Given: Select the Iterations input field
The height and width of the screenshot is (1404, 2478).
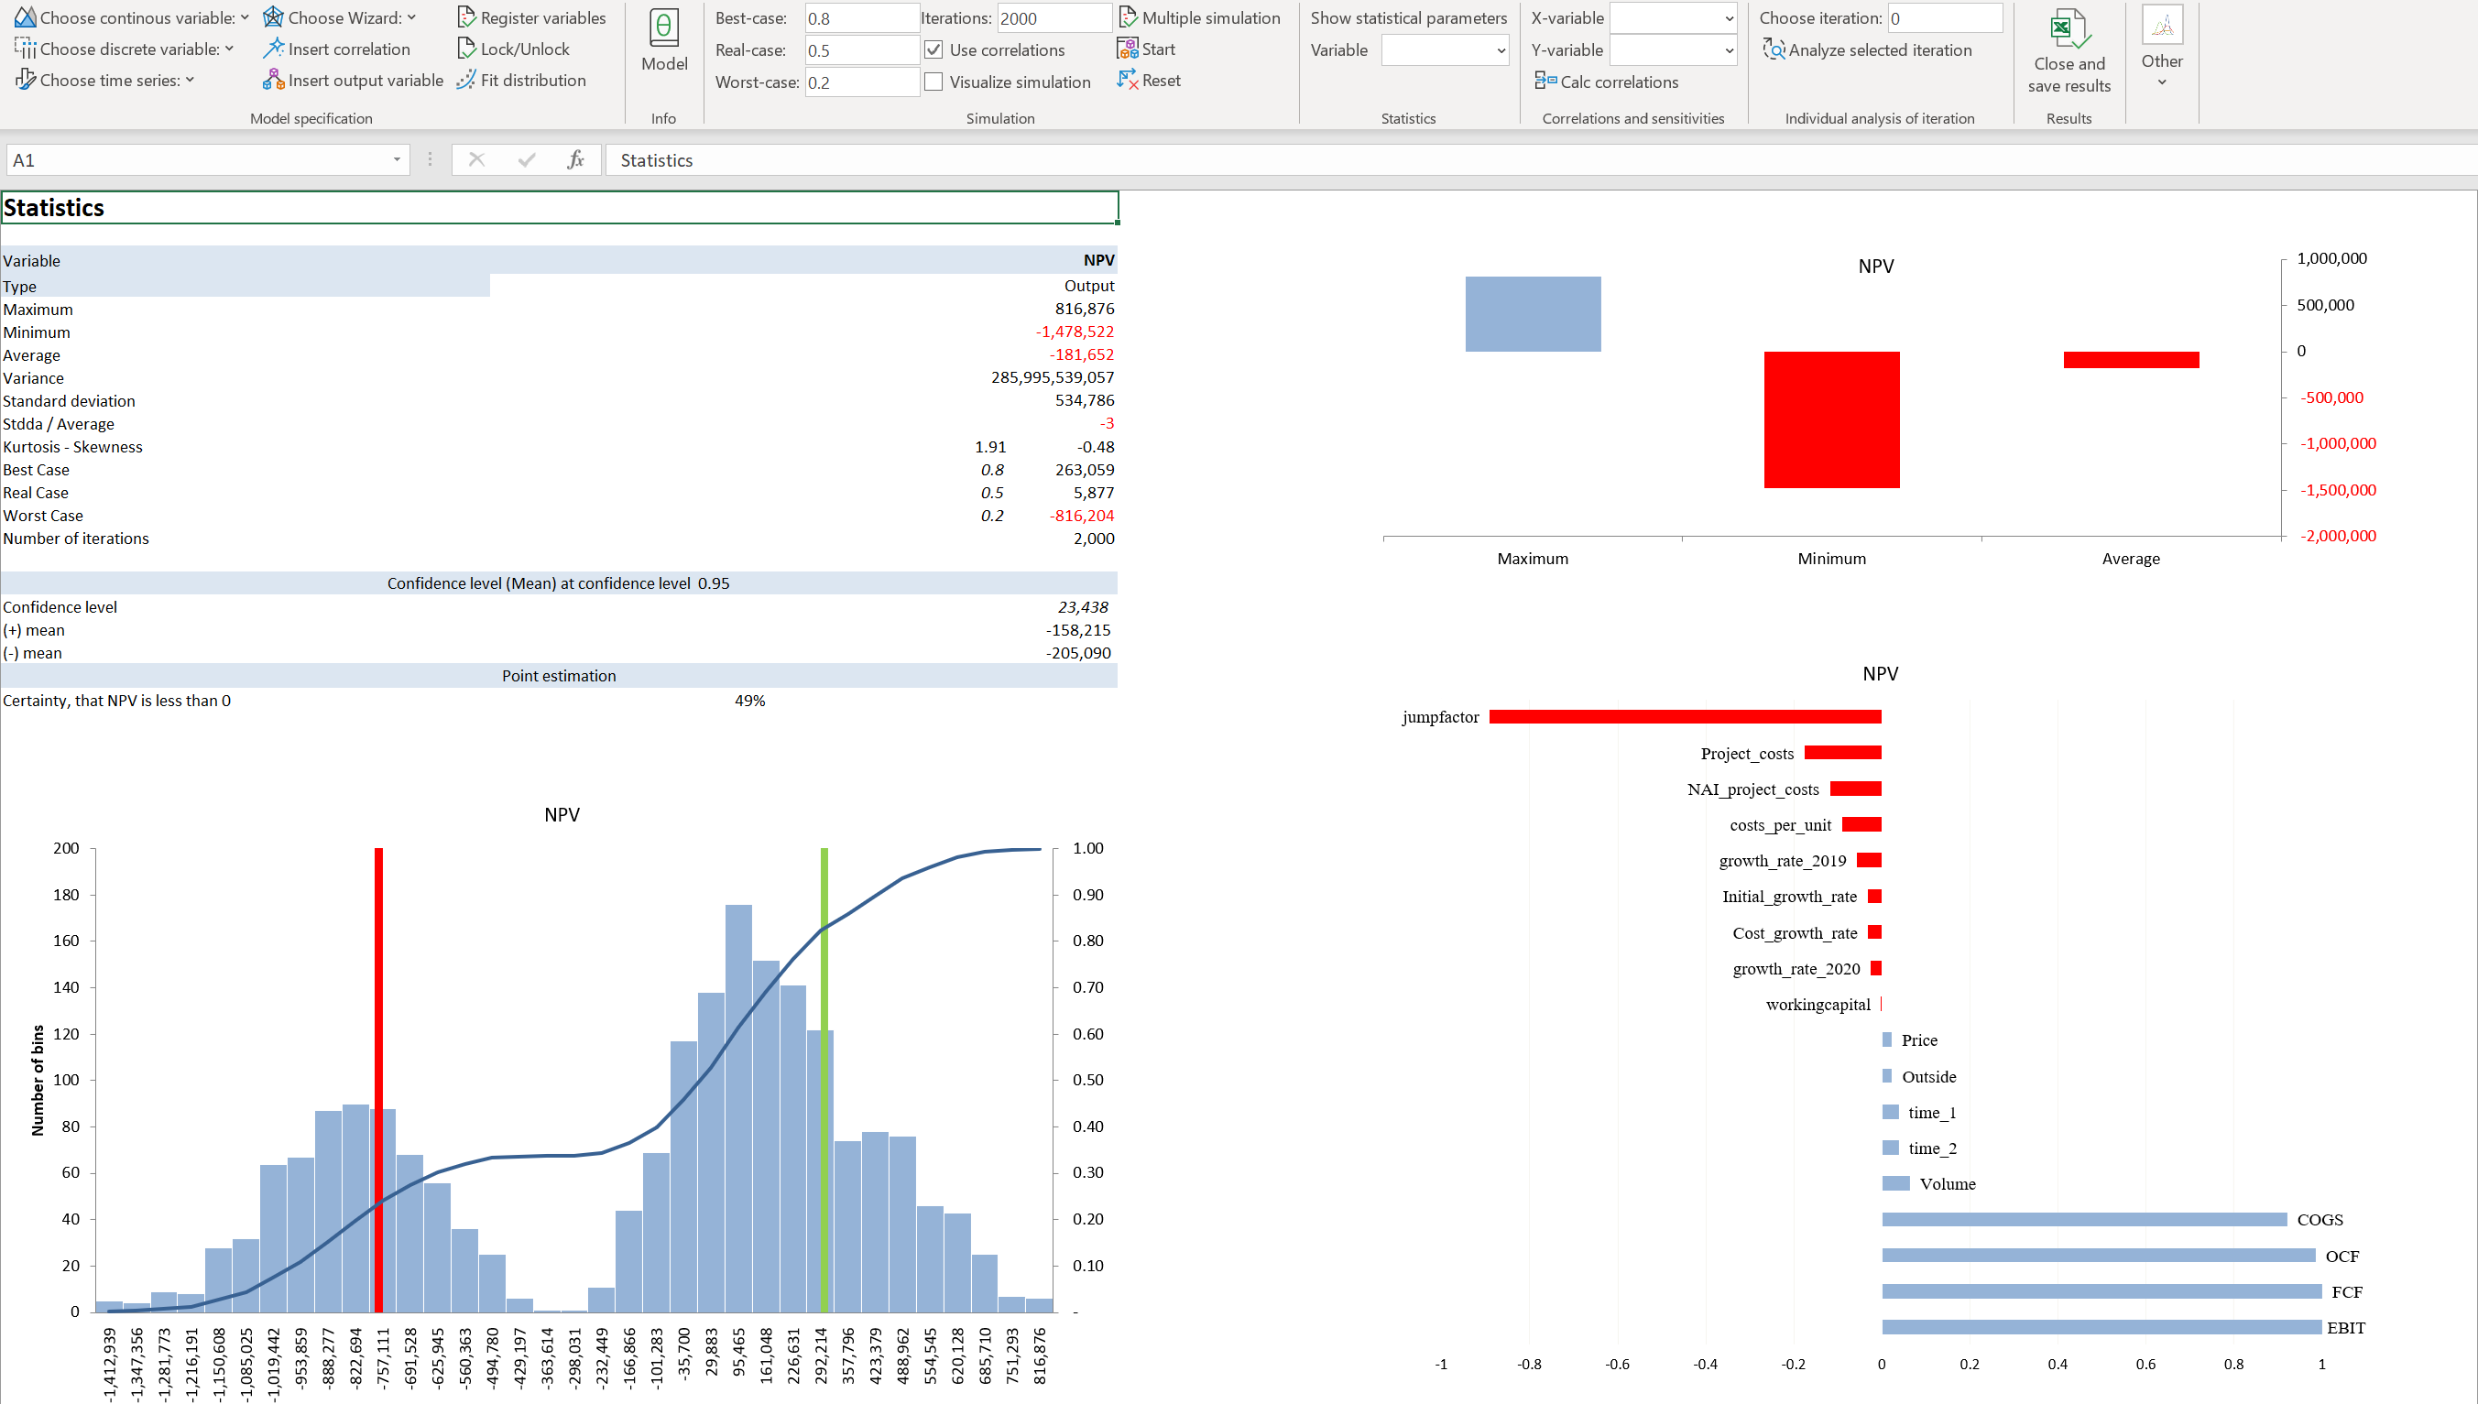Looking at the screenshot, I should coord(1054,17).
